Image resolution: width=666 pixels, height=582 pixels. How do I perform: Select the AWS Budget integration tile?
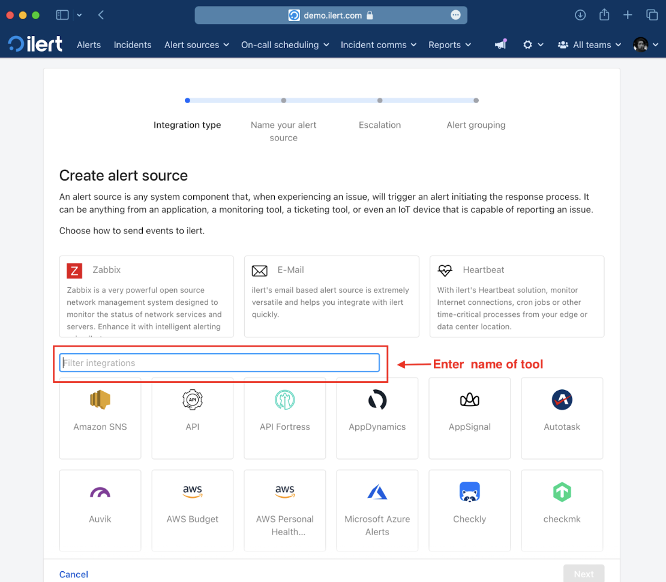tap(193, 511)
